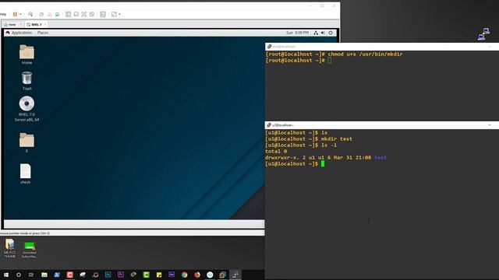Viewport: 499px width, 280px height.
Task: Click the 'ls -l' command line
Action: click(x=329, y=145)
